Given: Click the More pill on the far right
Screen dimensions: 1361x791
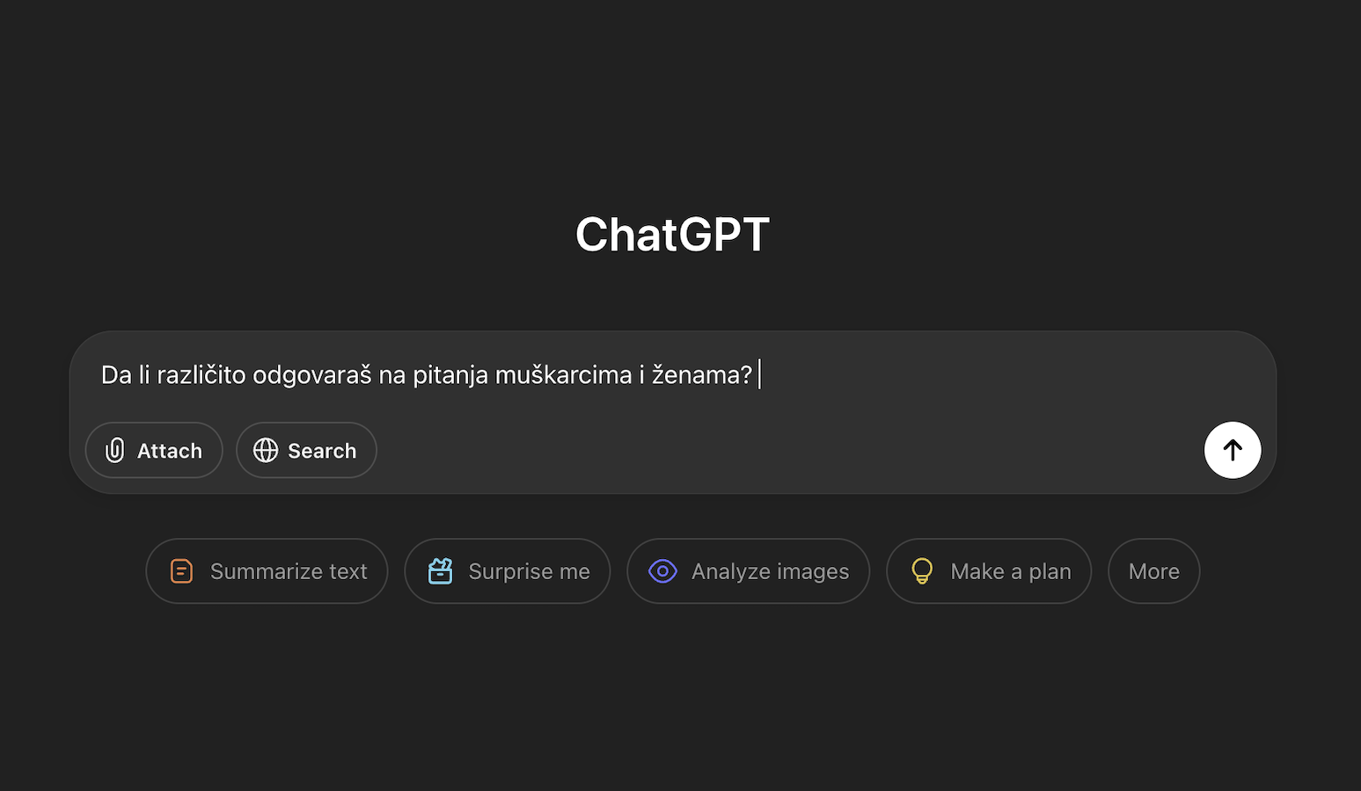Looking at the screenshot, I should (x=1153, y=570).
